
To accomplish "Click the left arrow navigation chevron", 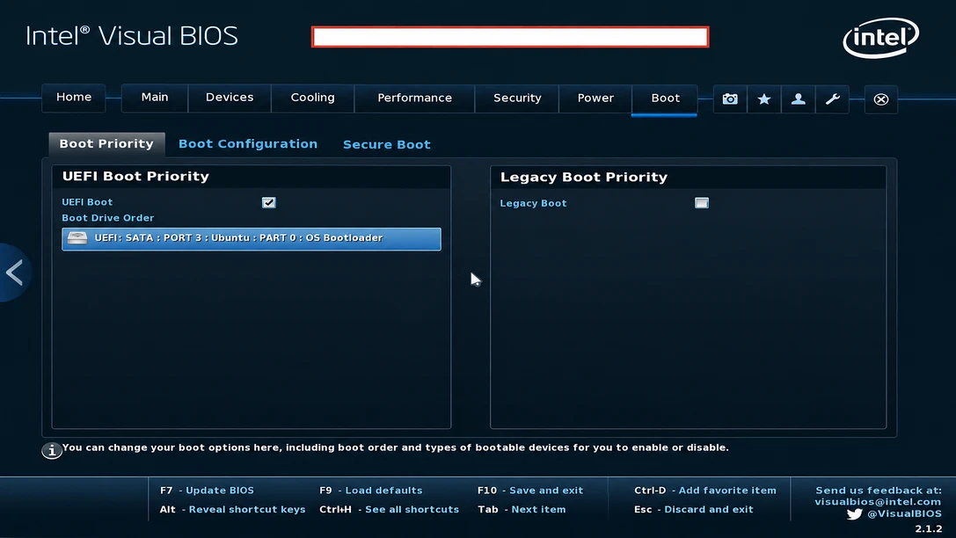I will (15, 273).
